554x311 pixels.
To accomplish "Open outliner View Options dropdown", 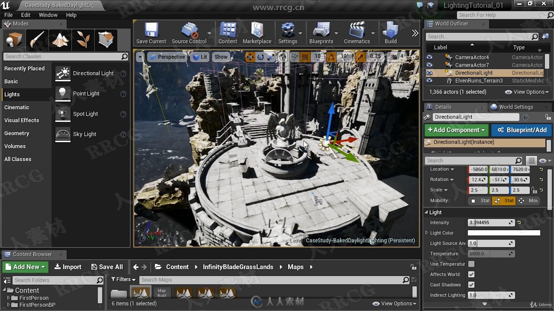I will pyautogui.click(x=527, y=92).
